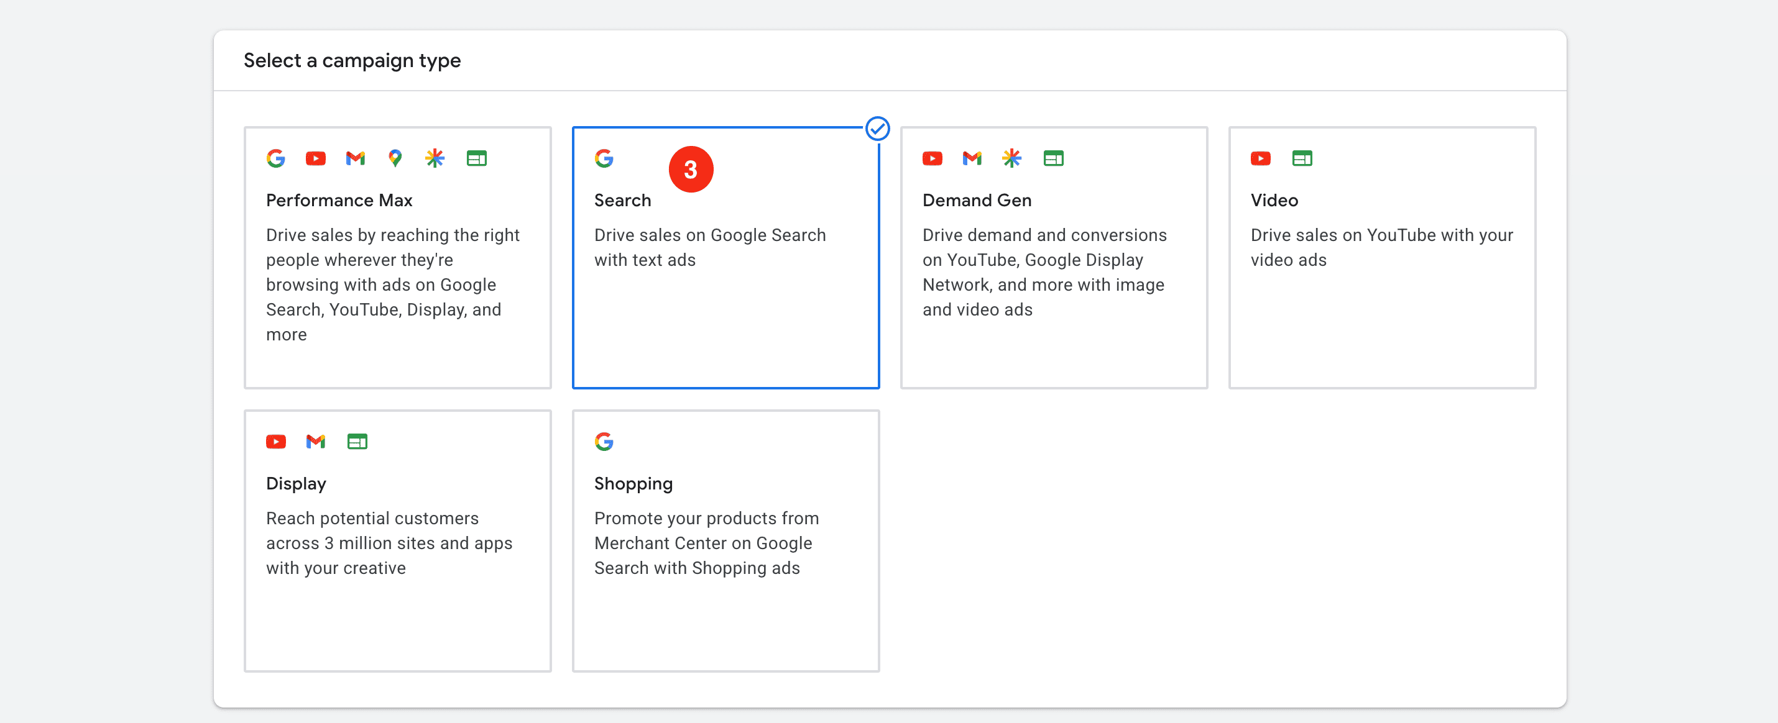Click the blue selected checkmark on Search card
The height and width of the screenshot is (723, 1778).
[877, 129]
